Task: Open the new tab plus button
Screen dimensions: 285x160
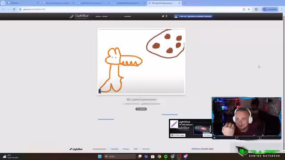Action: click(185, 3)
